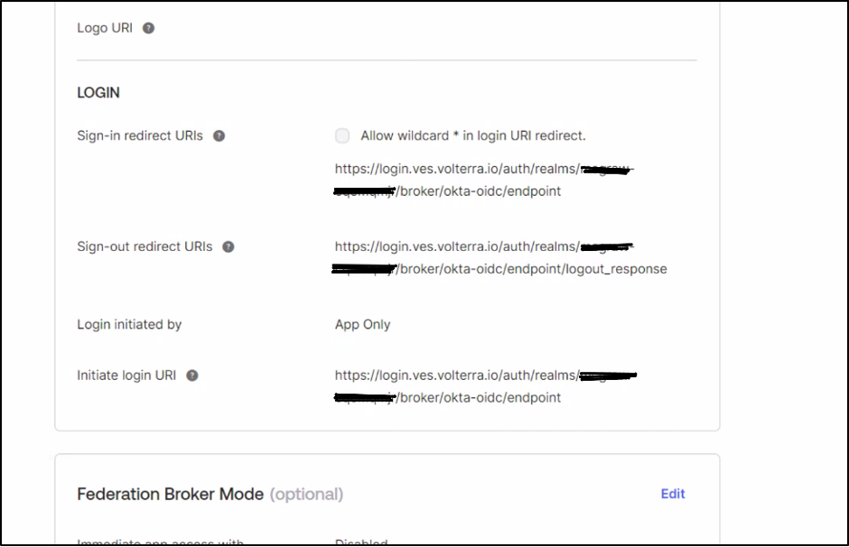The height and width of the screenshot is (547, 849).
Task: Click the Sign-in redirect URIs label
Action: (x=139, y=134)
